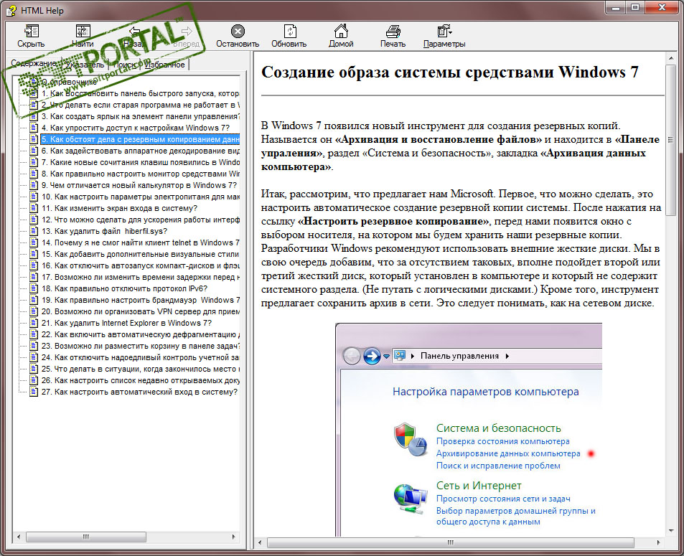Screen dimensions: 684x556
Task: Open topic 20 about VPN сервер
Action: 140,311
